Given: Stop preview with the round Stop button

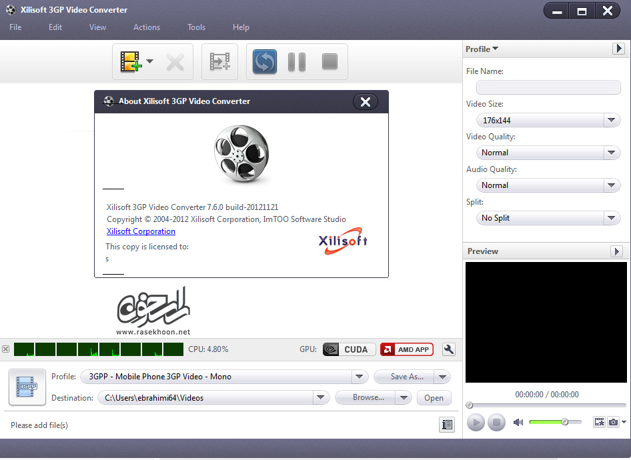Looking at the screenshot, I should [496, 423].
